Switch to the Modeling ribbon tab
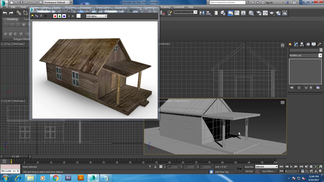324x182 pixels. coord(12,19)
